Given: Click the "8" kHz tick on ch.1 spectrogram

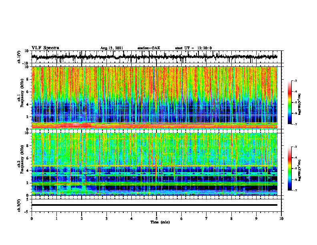Looking at the screenshot, I should pyautogui.click(x=28, y=79).
